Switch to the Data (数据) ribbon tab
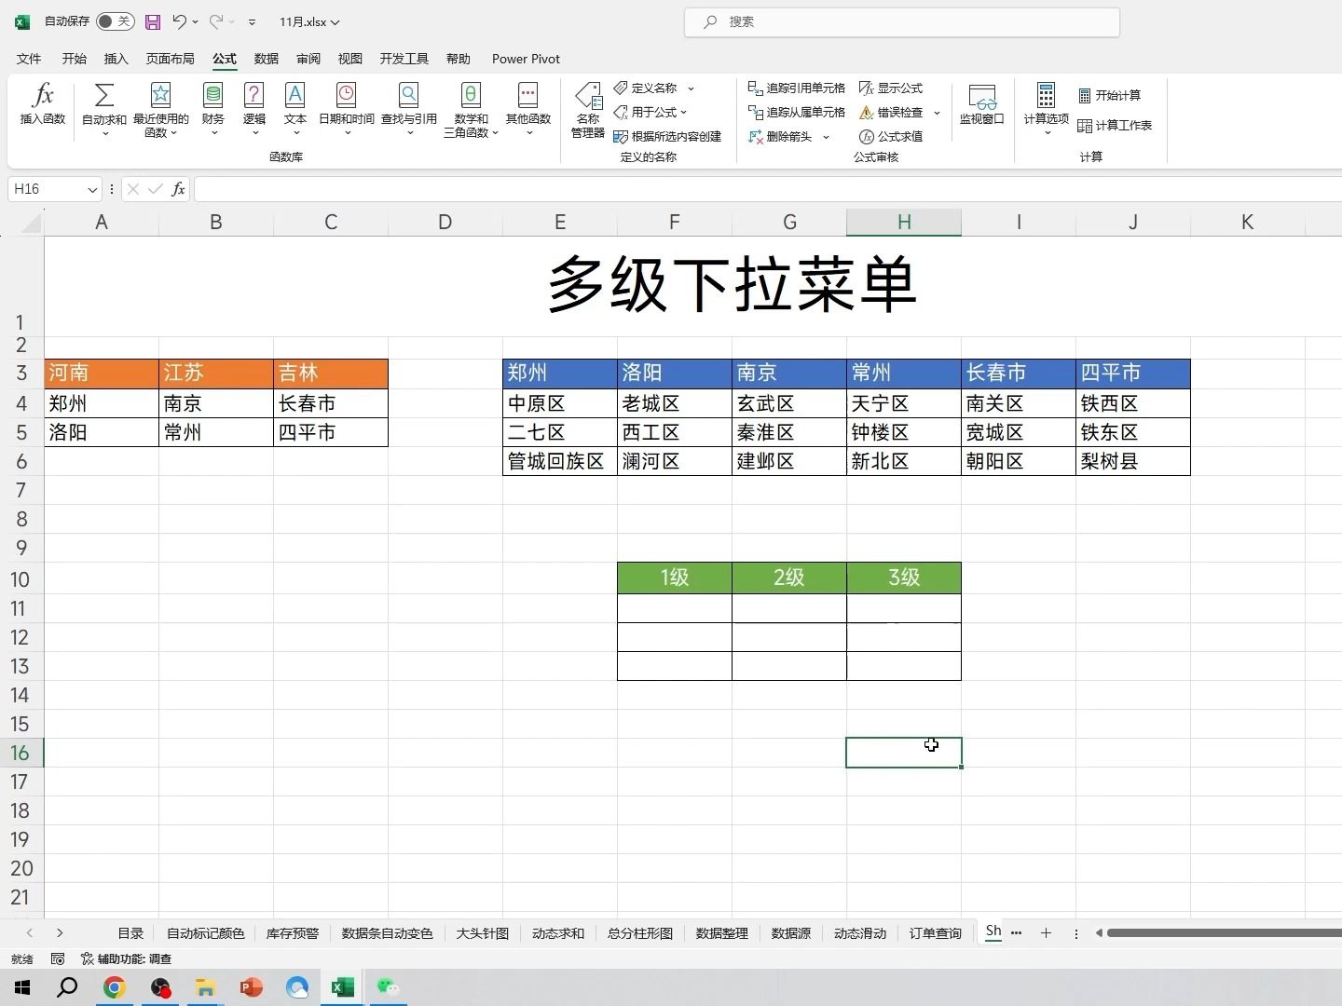 (267, 59)
